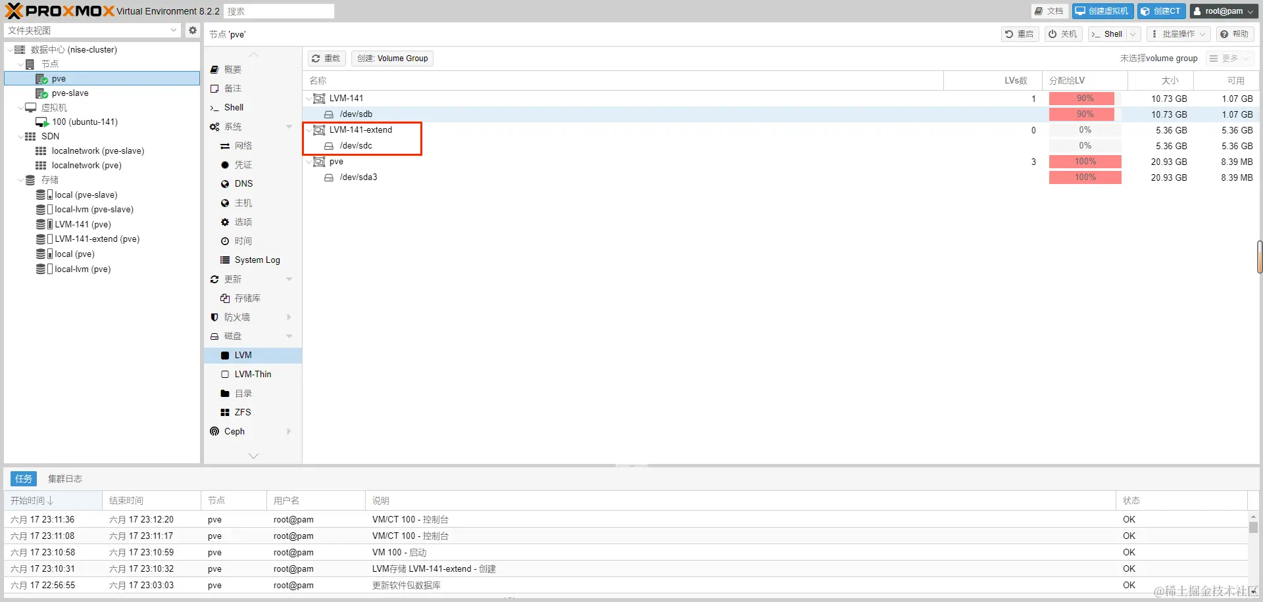The height and width of the screenshot is (602, 1263).
Task: Click the VM 100 ubuntu-141 monitor icon
Action: tap(42, 122)
